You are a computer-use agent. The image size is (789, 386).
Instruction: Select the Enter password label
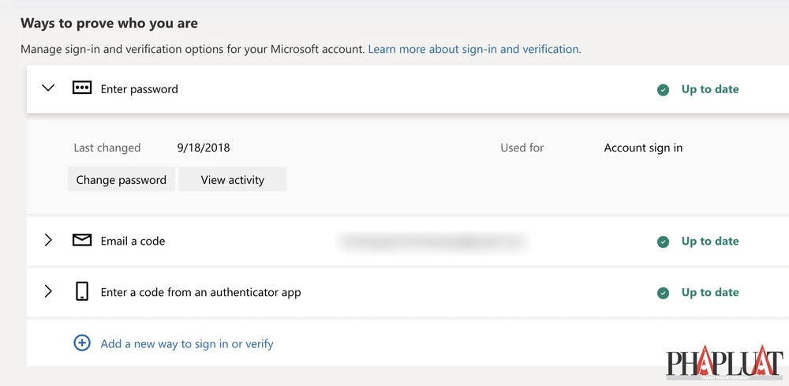coord(140,89)
